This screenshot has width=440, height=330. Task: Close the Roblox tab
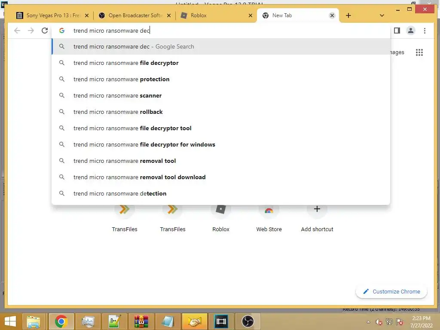(251, 15)
